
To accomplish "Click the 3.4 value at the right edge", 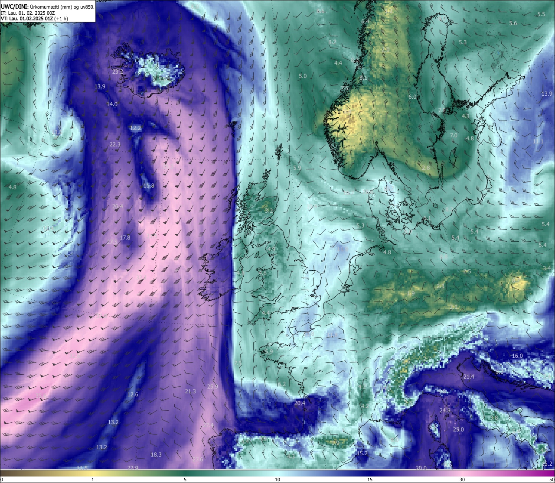I will [547, 268].
